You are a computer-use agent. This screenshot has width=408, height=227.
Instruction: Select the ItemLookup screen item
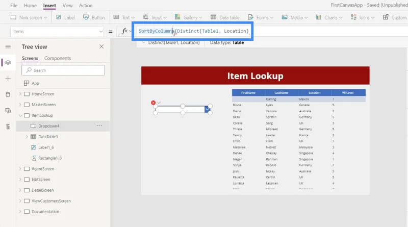pyautogui.click(x=42, y=115)
